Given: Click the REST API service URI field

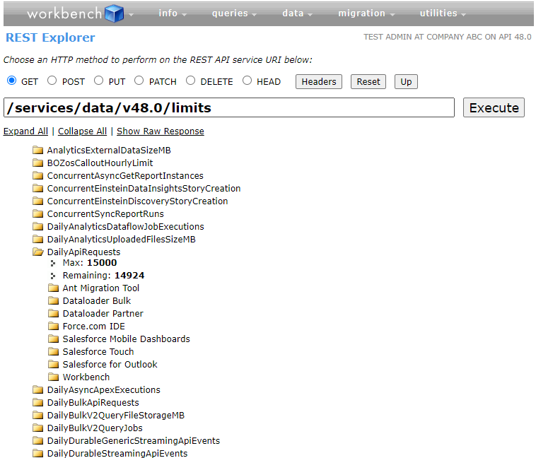Looking at the screenshot, I should click(229, 107).
